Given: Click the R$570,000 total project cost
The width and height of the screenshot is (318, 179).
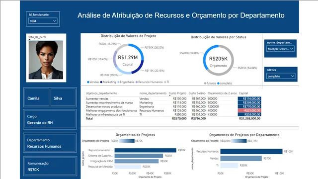Looking at the screenshot, I should tap(179, 118).
